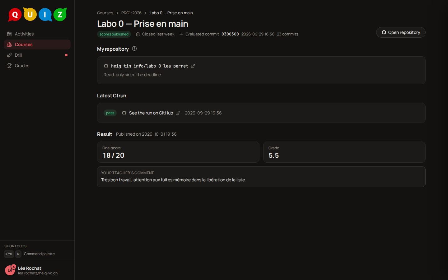
Task: Navigate to PRG1-2026 breadcrumb
Action: click(131, 13)
